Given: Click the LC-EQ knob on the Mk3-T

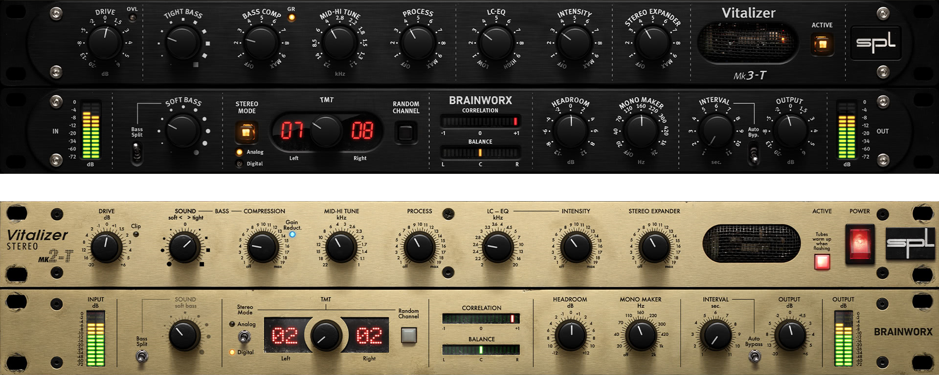Looking at the screenshot, I should click(x=496, y=42).
